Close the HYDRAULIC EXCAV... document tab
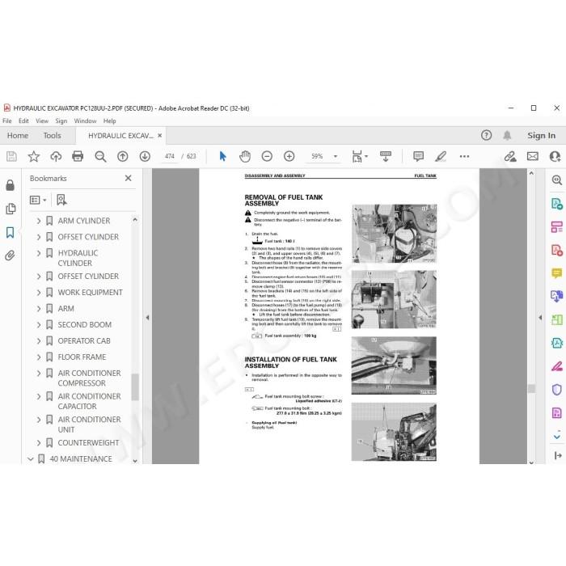 [x=159, y=135]
